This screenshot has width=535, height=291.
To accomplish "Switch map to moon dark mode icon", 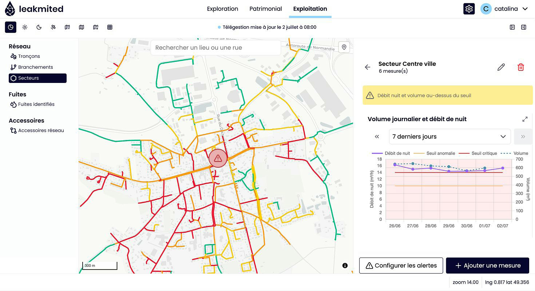I will point(39,27).
